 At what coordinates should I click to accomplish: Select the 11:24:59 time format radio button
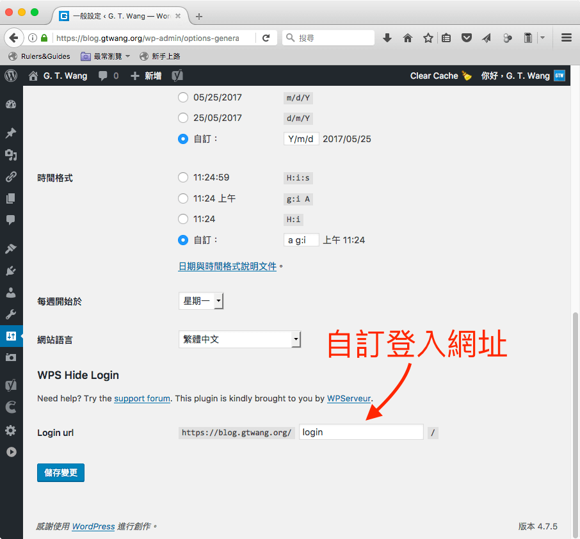[183, 177]
